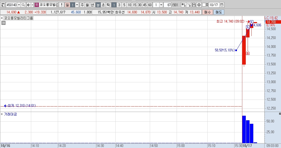
Task: Select the 일 (daily) chart period
Action: coord(67,5)
